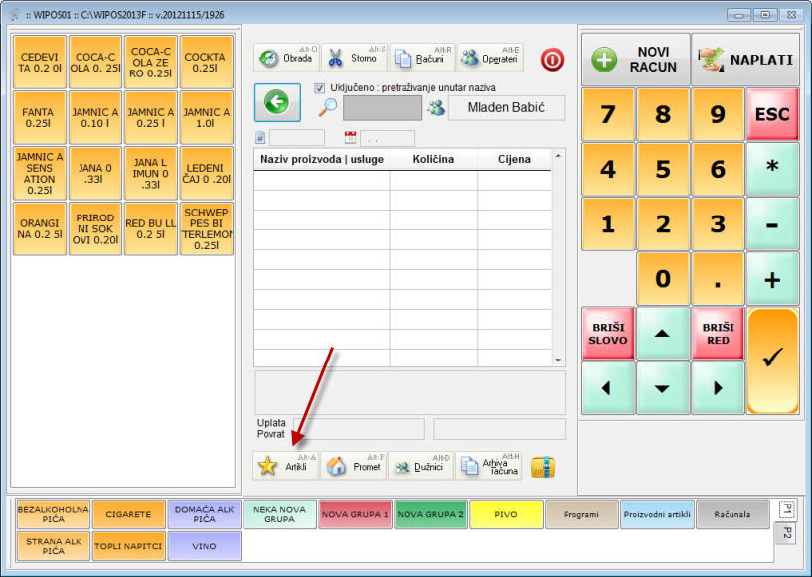The height and width of the screenshot is (577, 812).
Task: Switch to the P2 side tab
Action: 786,534
